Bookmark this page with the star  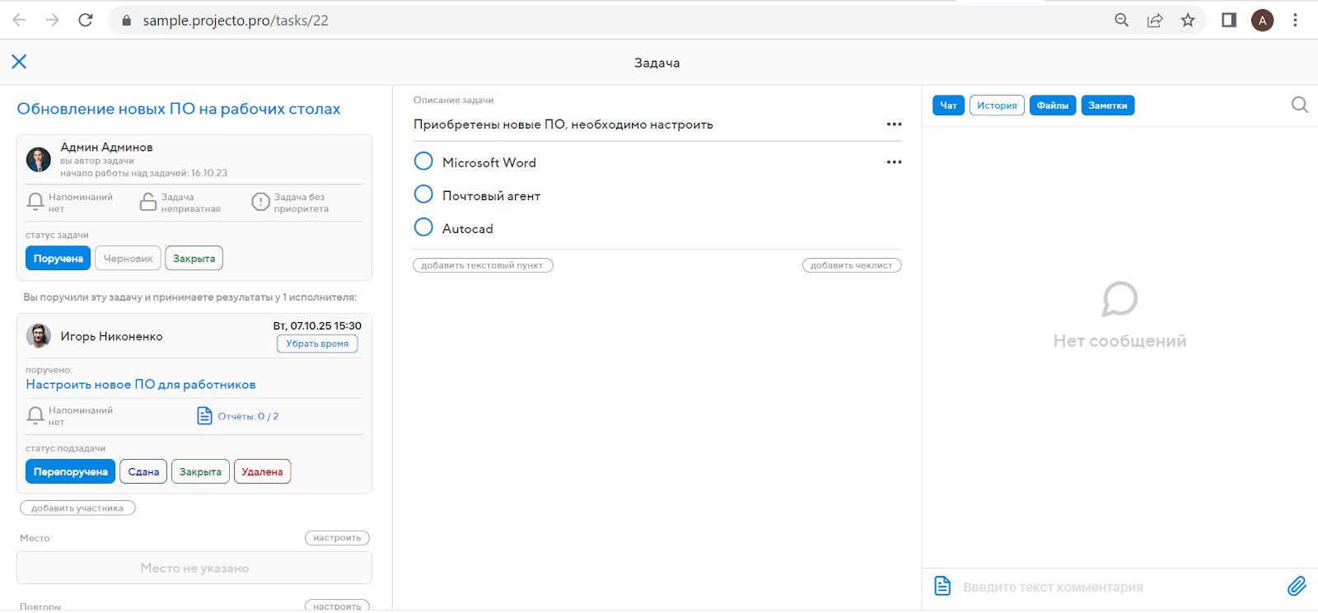point(1188,20)
